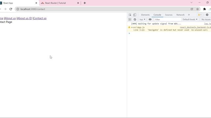Switch to the Console panel
This screenshot has height=118, width=211.
(157, 15)
